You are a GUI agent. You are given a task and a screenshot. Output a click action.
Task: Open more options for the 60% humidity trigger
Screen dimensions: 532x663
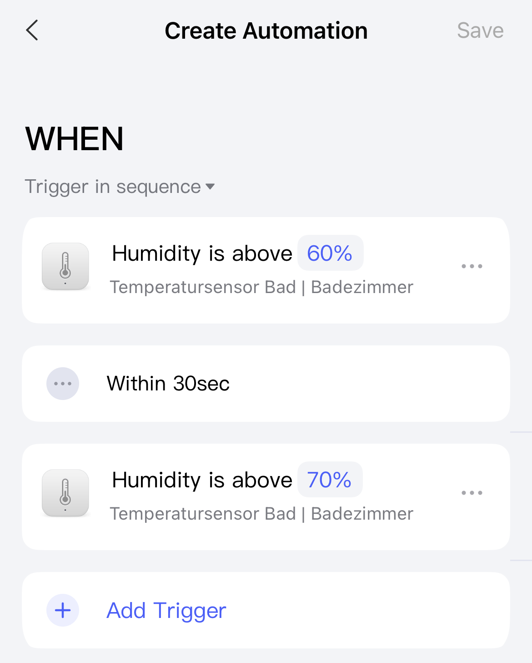472,266
